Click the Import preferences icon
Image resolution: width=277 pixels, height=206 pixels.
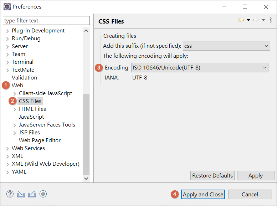click(x=21, y=194)
